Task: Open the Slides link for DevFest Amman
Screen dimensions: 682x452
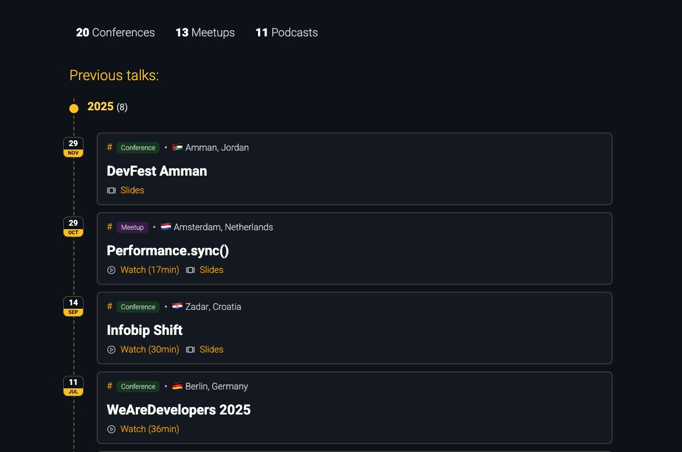Action: (x=132, y=190)
